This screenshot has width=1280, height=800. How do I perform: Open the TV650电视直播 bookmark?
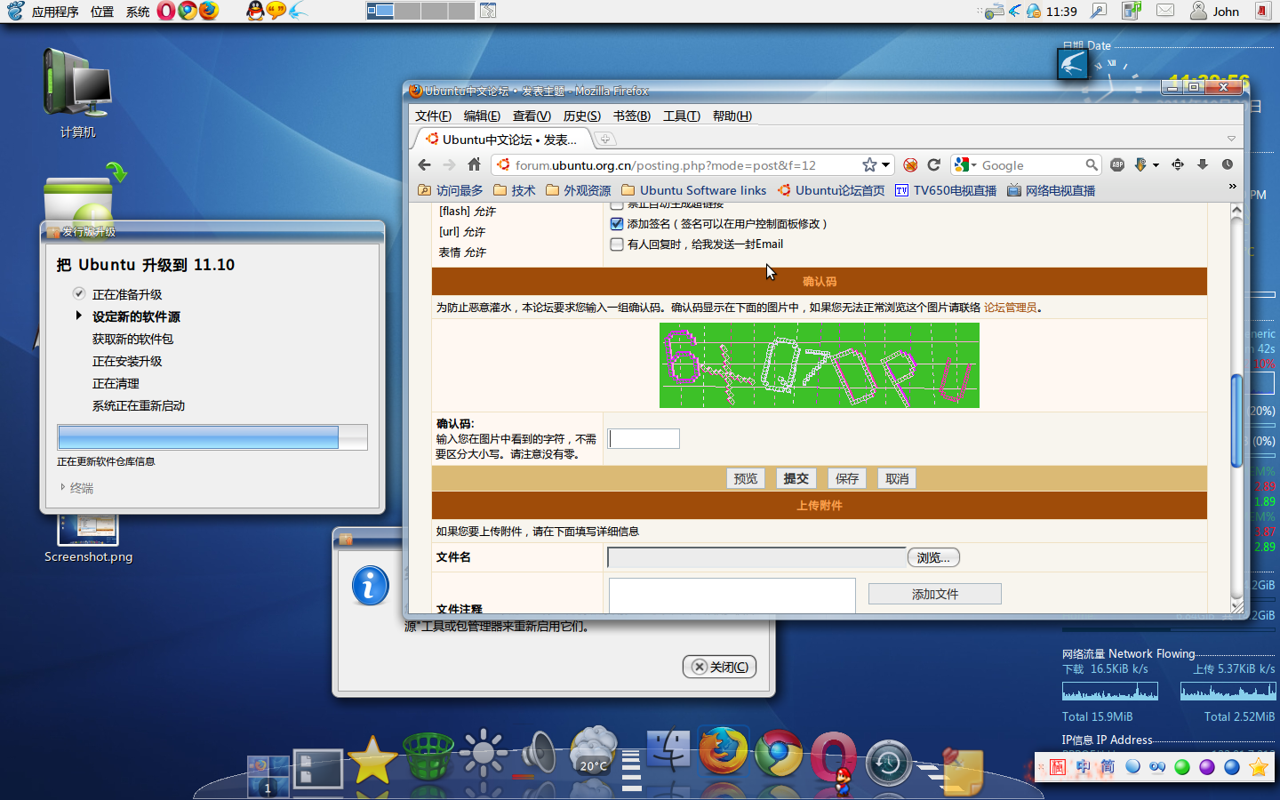point(945,190)
